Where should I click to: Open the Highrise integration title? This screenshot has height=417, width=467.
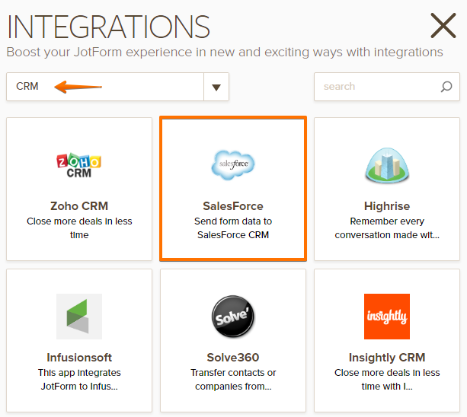pyautogui.click(x=387, y=206)
